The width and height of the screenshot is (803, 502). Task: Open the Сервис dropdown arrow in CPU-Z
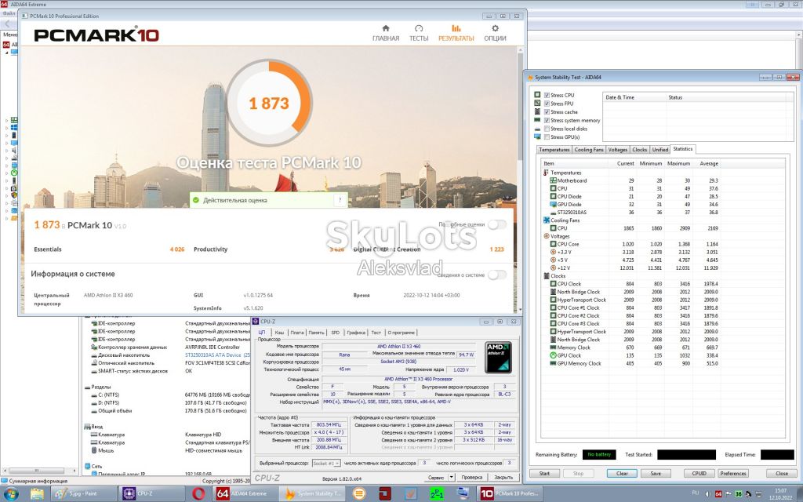click(x=451, y=477)
